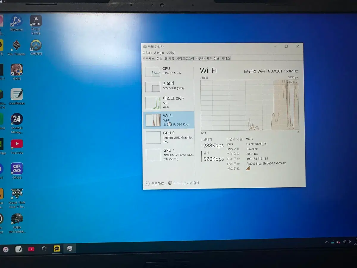Open the NIKKE desktop icon
Viewport: 357px width, 268px height.
pyautogui.click(x=17, y=72)
